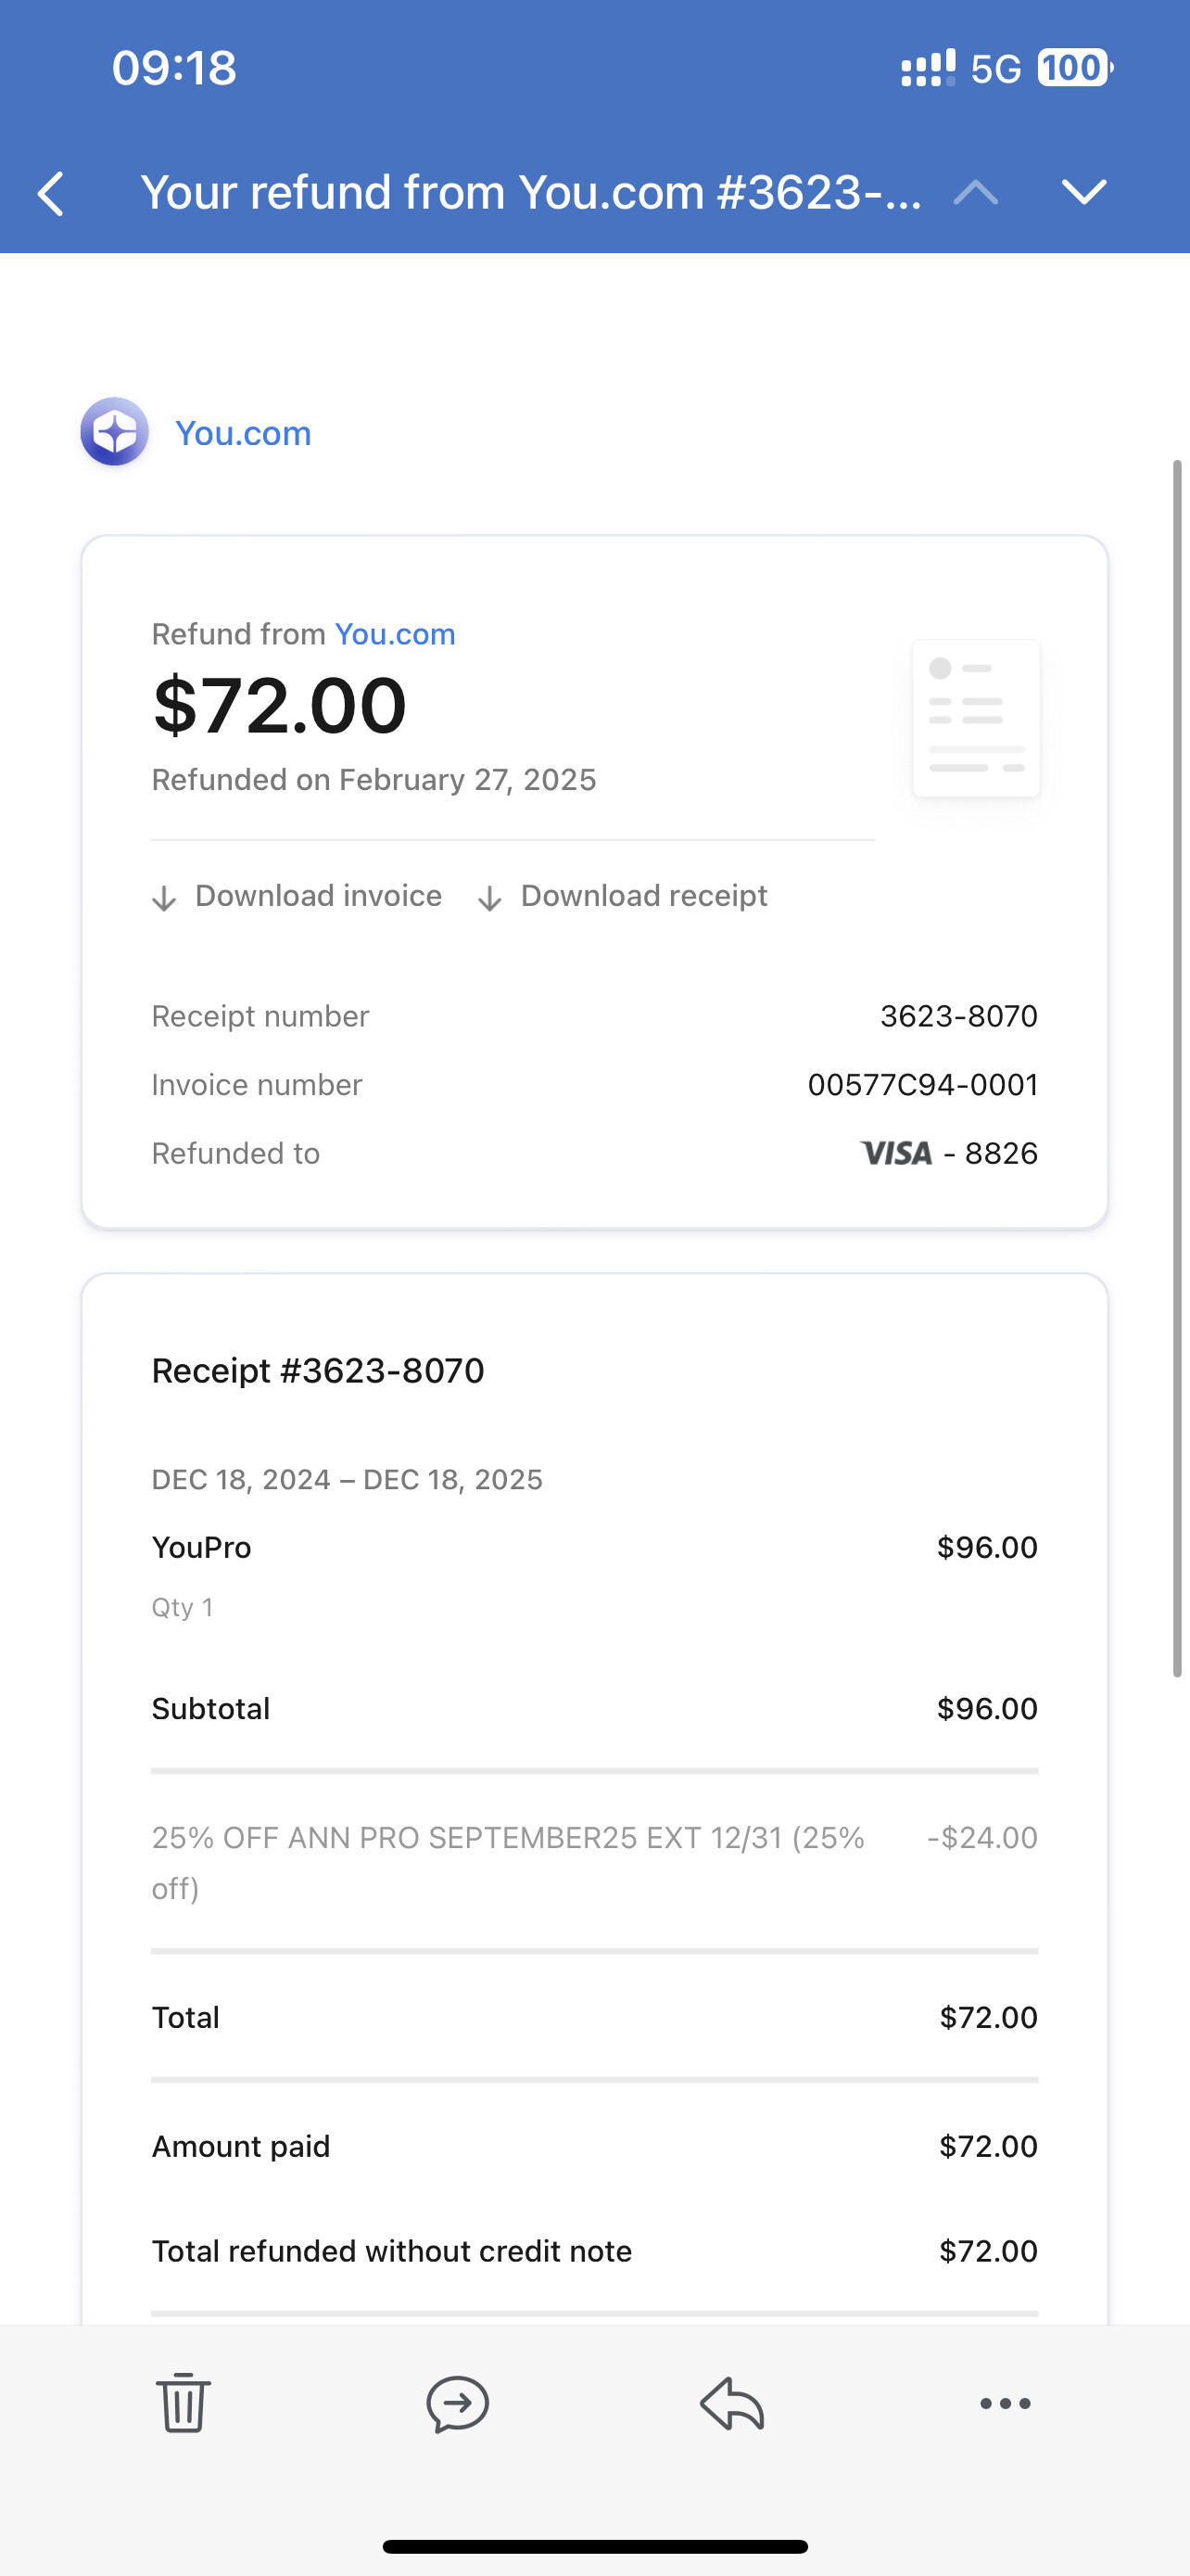Tap the battery indicator in status bar
Viewport: 1190px width, 2576px height.
[1074, 68]
